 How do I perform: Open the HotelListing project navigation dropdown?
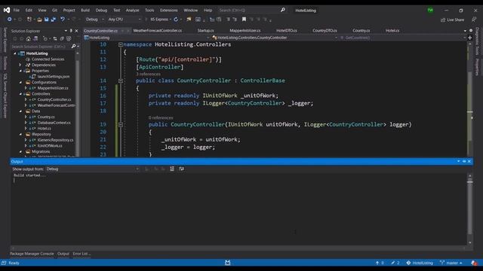point(147,38)
